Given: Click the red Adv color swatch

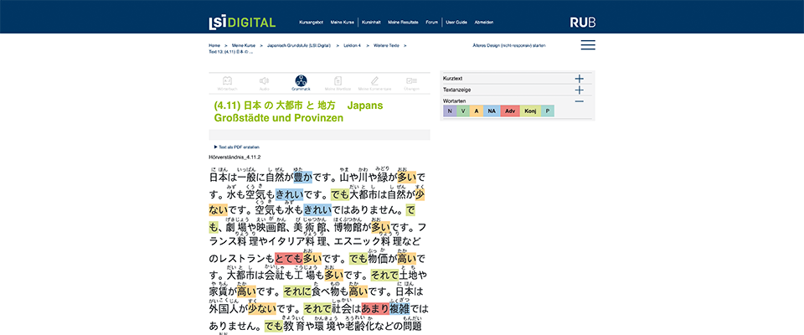Looking at the screenshot, I should click(x=510, y=111).
